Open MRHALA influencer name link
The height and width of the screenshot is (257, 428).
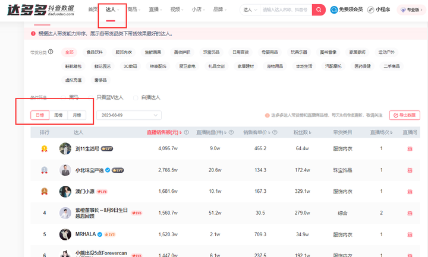point(86,234)
